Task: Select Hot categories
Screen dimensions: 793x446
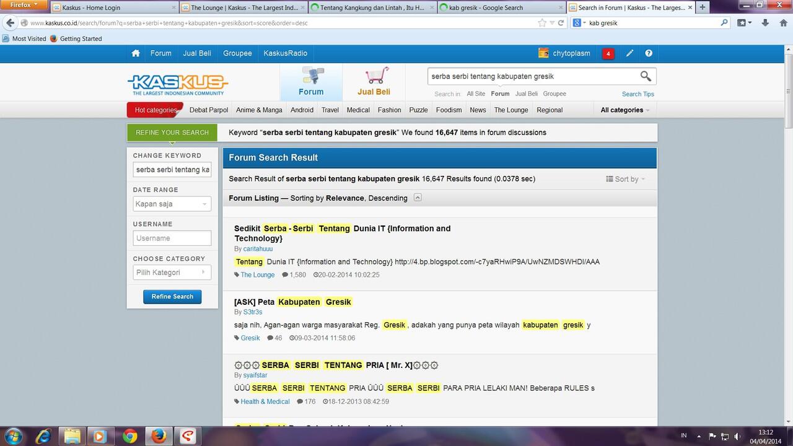Action: point(156,110)
